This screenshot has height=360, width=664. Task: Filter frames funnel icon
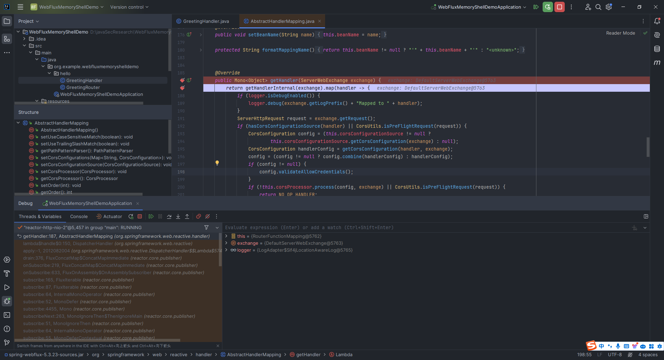[206, 227]
